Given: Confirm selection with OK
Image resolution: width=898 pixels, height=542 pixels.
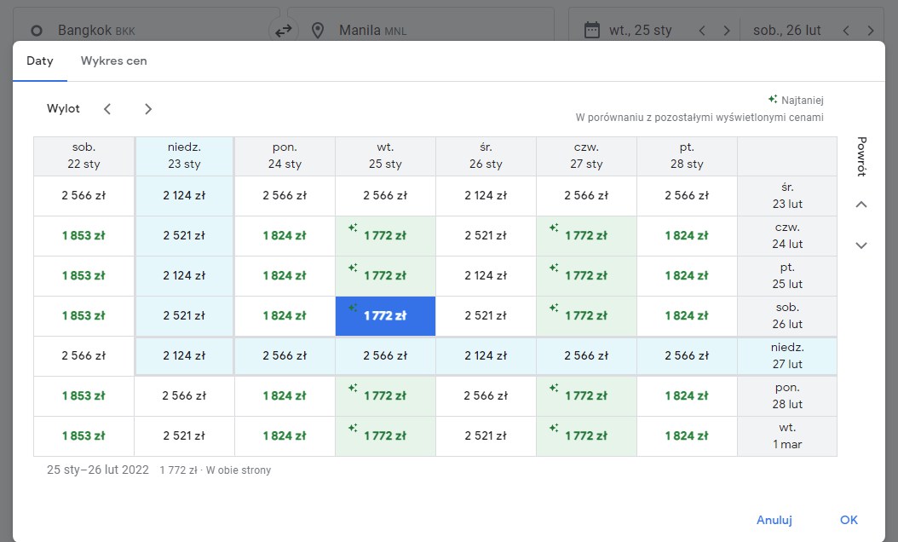Looking at the screenshot, I should [849, 520].
